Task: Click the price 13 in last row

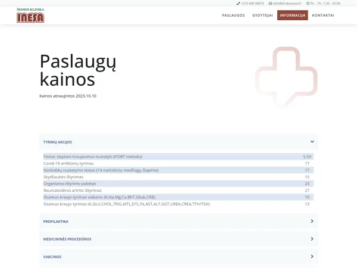Action: click(x=307, y=204)
